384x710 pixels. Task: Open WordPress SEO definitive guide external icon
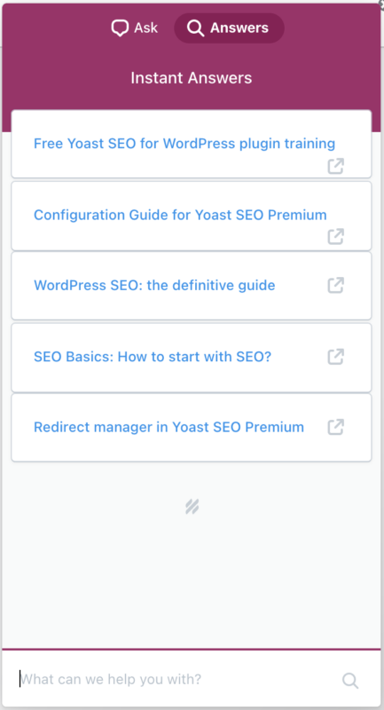pyautogui.click(x=335, y=285)
